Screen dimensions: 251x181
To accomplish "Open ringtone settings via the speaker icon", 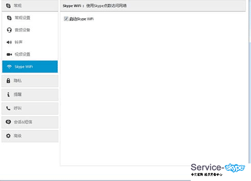I will tap(9, 42).
